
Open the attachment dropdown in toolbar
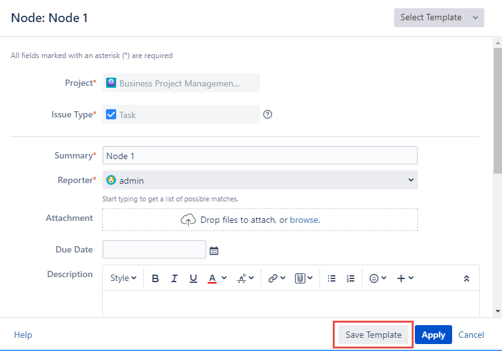(x=304, y=278)
